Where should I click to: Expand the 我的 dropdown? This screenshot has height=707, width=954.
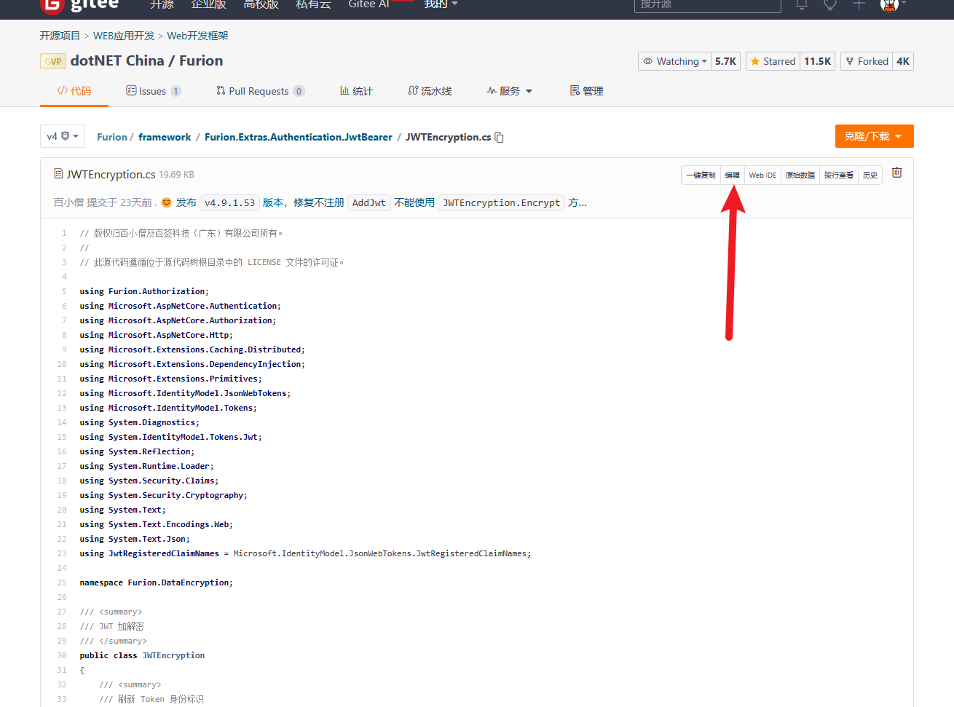point(441,4)
